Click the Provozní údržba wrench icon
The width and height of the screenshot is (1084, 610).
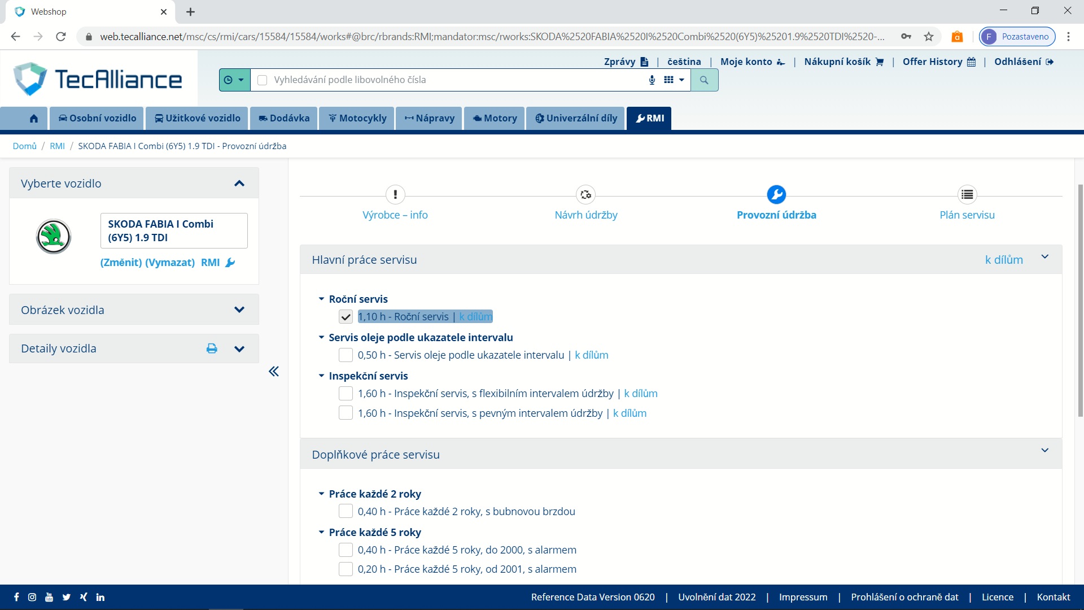776,195
